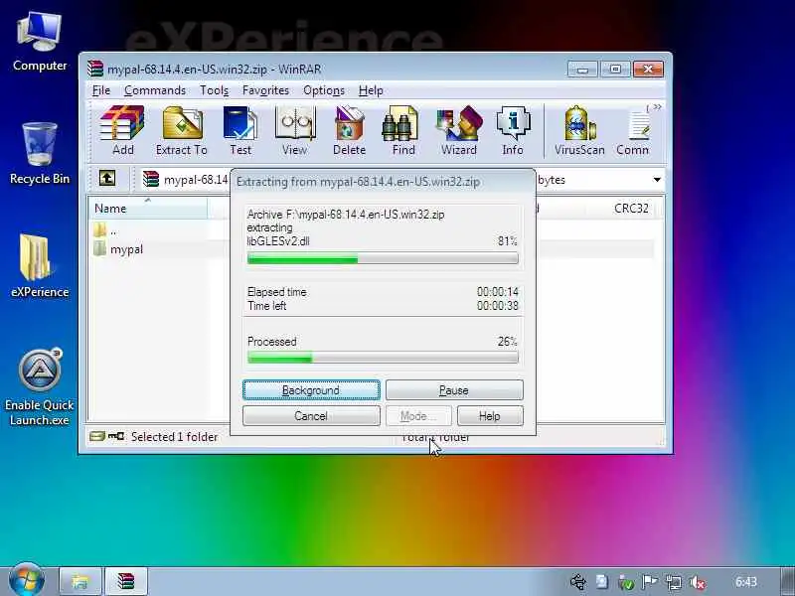Sort by Name column header

point(148,209)
